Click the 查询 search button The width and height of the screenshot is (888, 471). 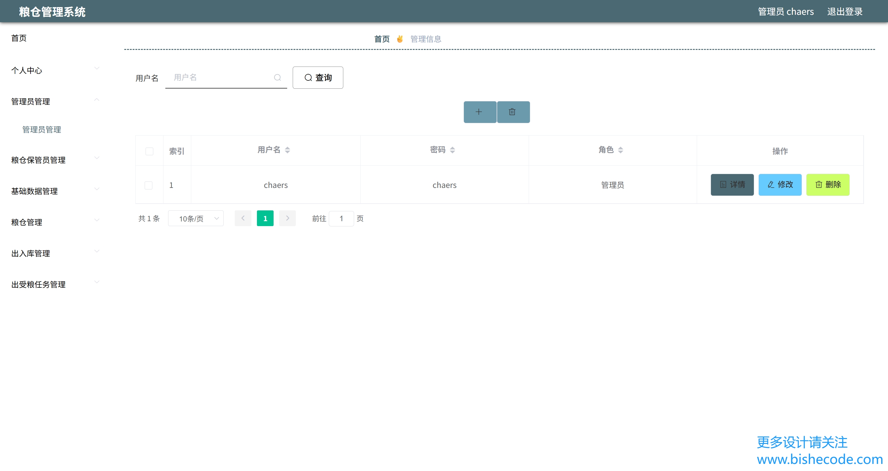(x=317, y=77)
